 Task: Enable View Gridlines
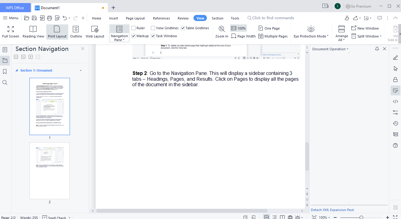152,28
